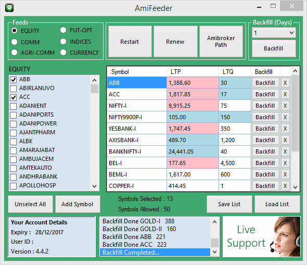Open the Amibroker Path setting
This screenshot has width=307, height=265.
[221, 42]
